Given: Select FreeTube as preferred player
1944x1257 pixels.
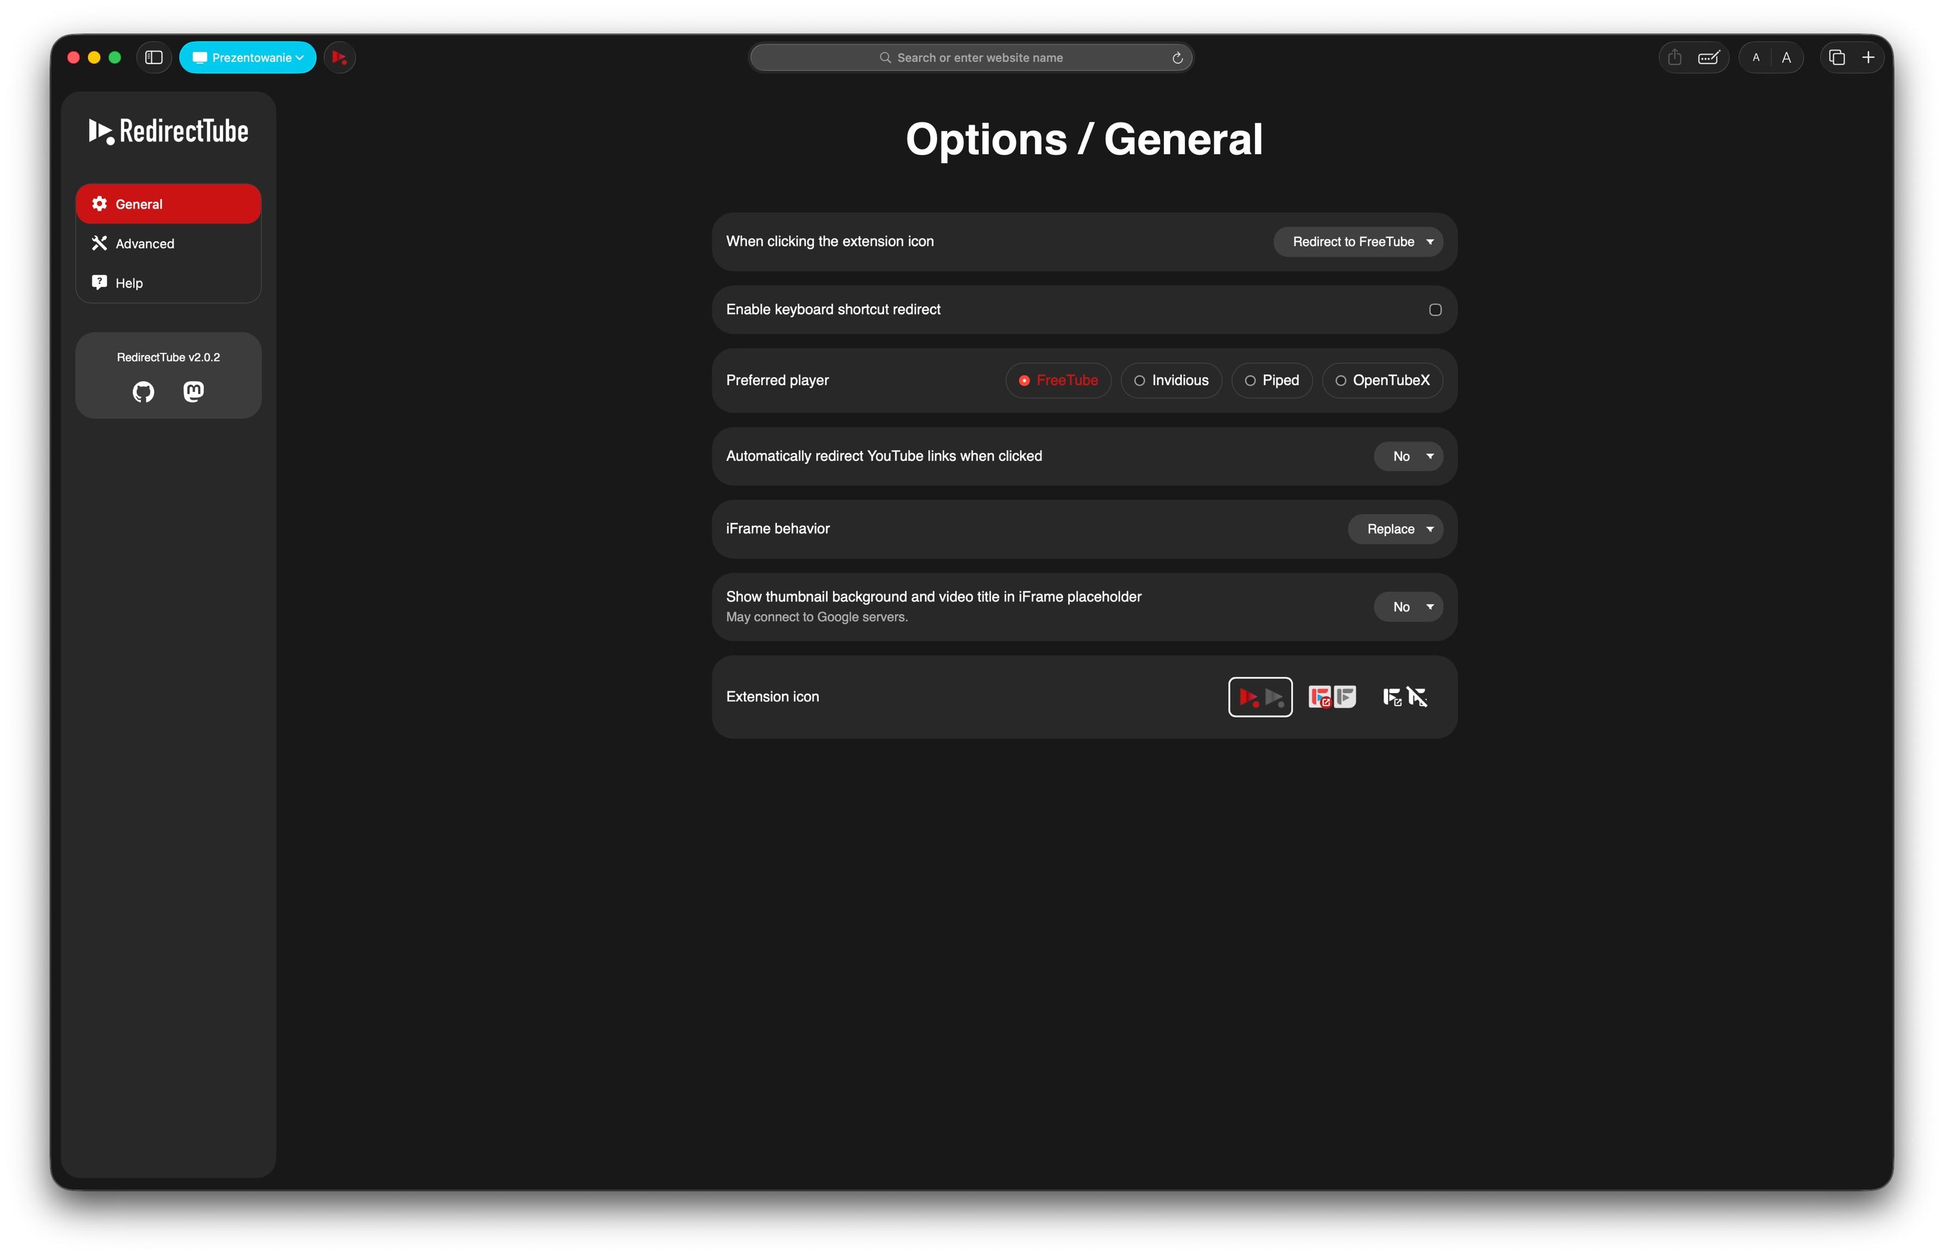Looking at the screenshot, I should coord(1058,380).
